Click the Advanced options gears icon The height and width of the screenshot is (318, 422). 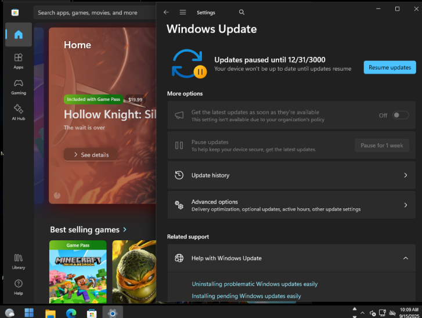click(x=179, y=205)
